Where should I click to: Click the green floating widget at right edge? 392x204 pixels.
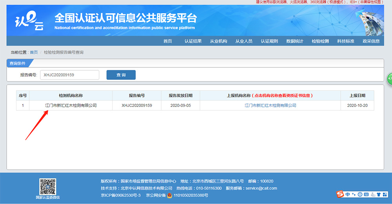[x=390, y=78]
